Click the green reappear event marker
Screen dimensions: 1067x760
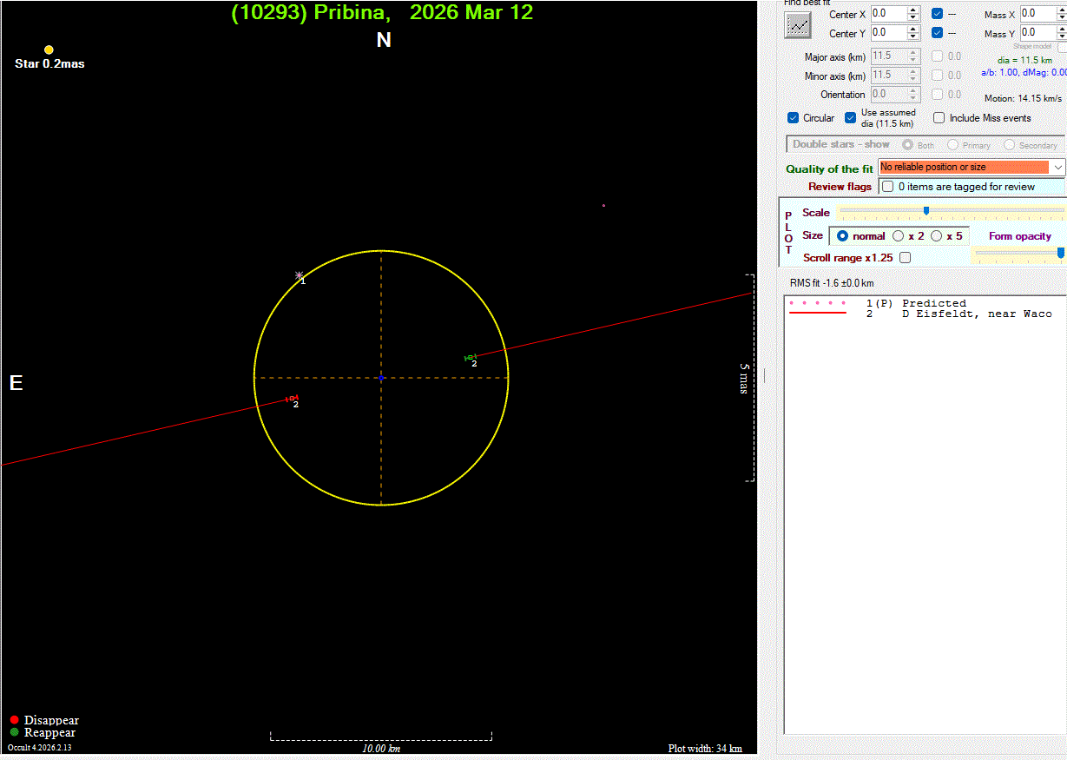pos(470,357)
